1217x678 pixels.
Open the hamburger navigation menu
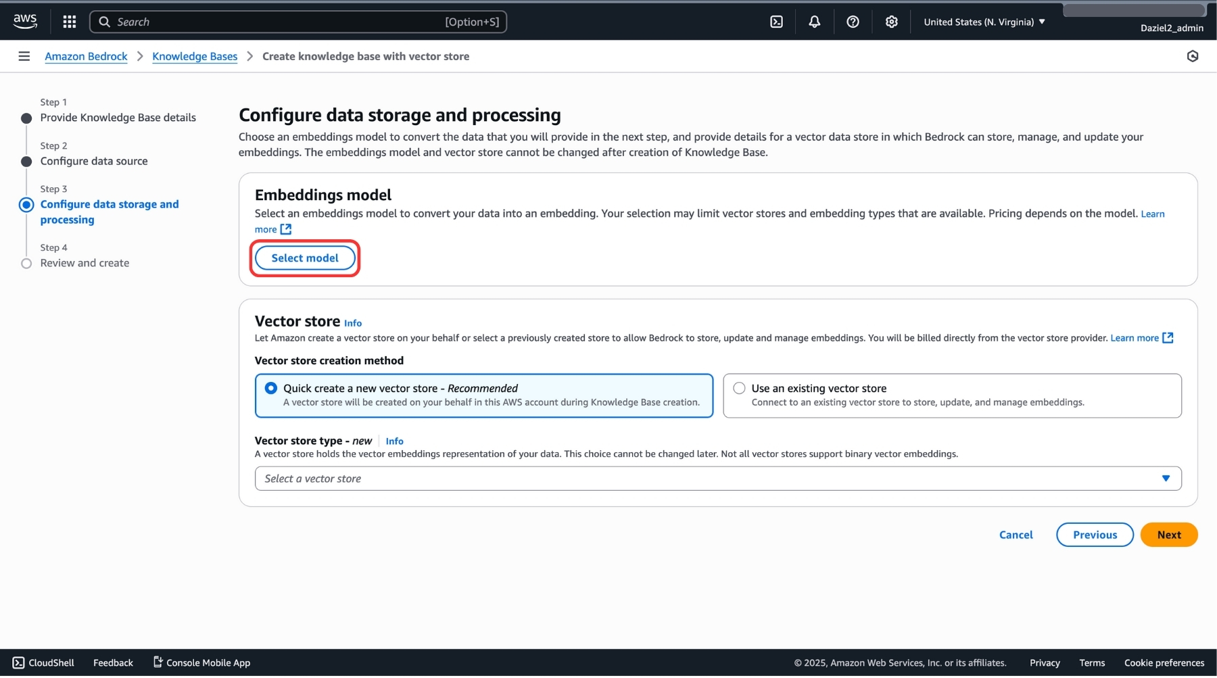24,55
